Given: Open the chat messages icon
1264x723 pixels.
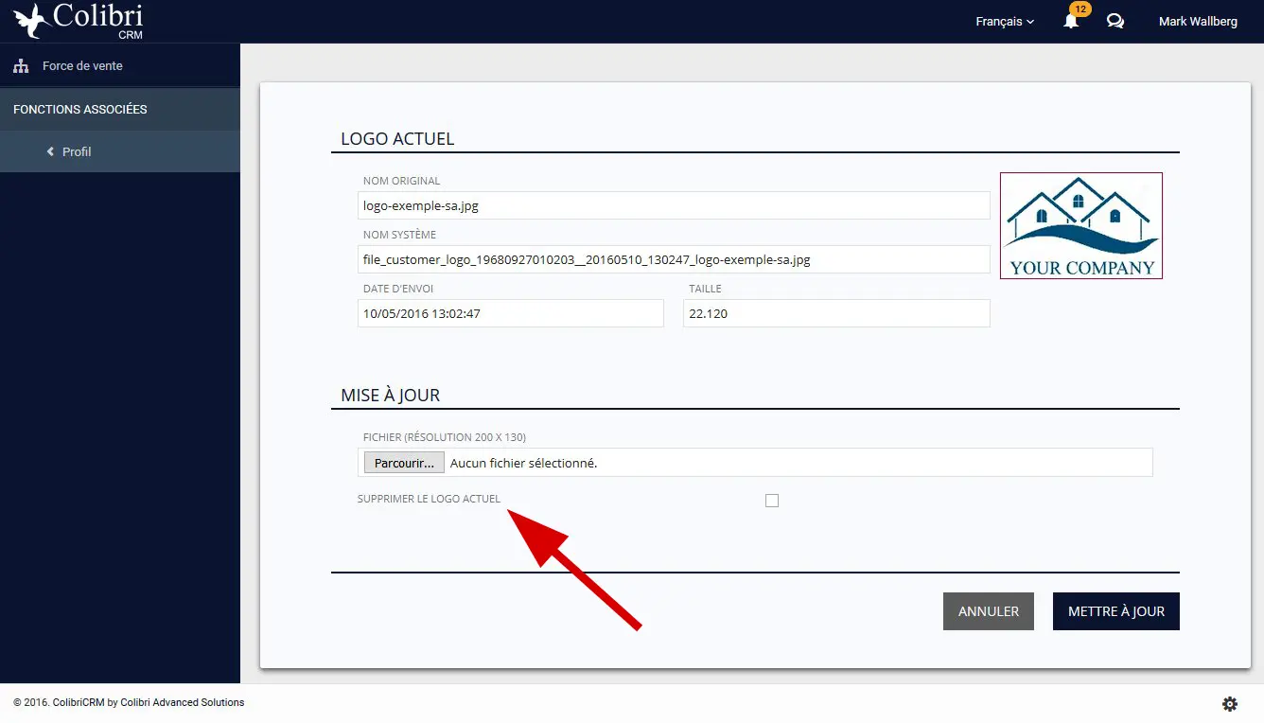Looking at the screenshot, I should (1115, 21).
